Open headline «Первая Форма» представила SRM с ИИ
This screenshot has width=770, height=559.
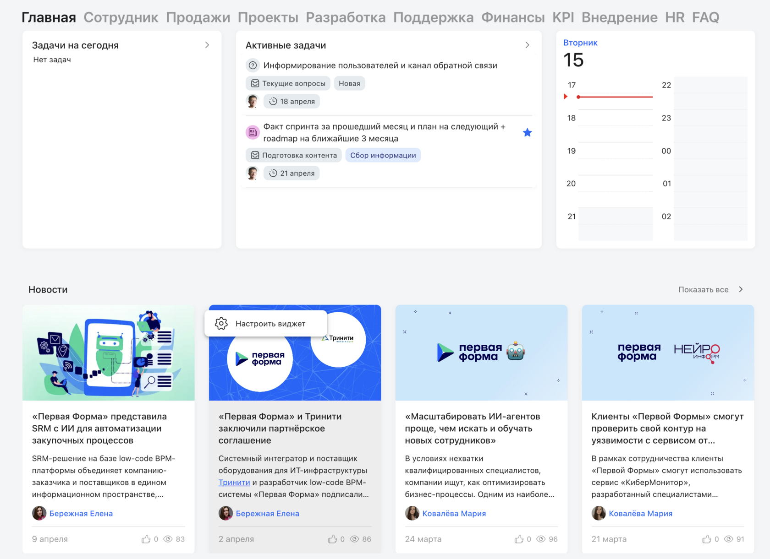tap(99, 429)
